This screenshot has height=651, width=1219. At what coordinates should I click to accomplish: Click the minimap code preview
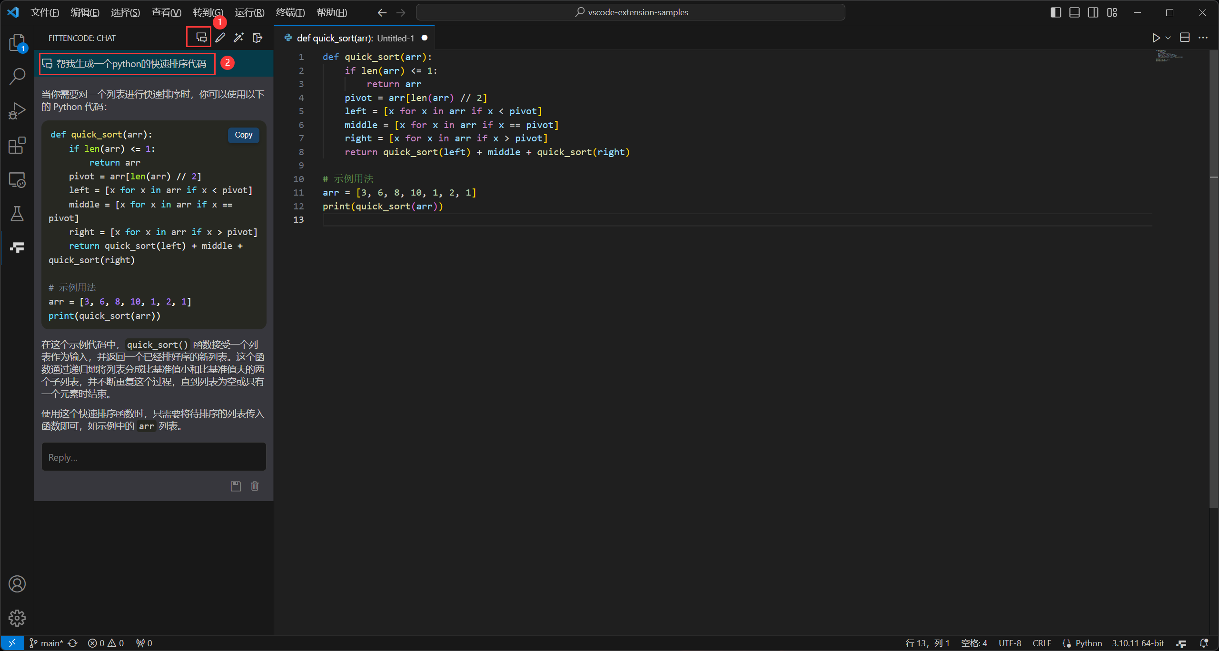1169,56
